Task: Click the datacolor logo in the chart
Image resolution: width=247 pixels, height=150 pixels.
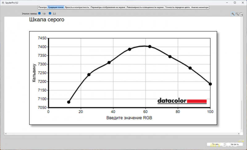Action: point(182,101)
